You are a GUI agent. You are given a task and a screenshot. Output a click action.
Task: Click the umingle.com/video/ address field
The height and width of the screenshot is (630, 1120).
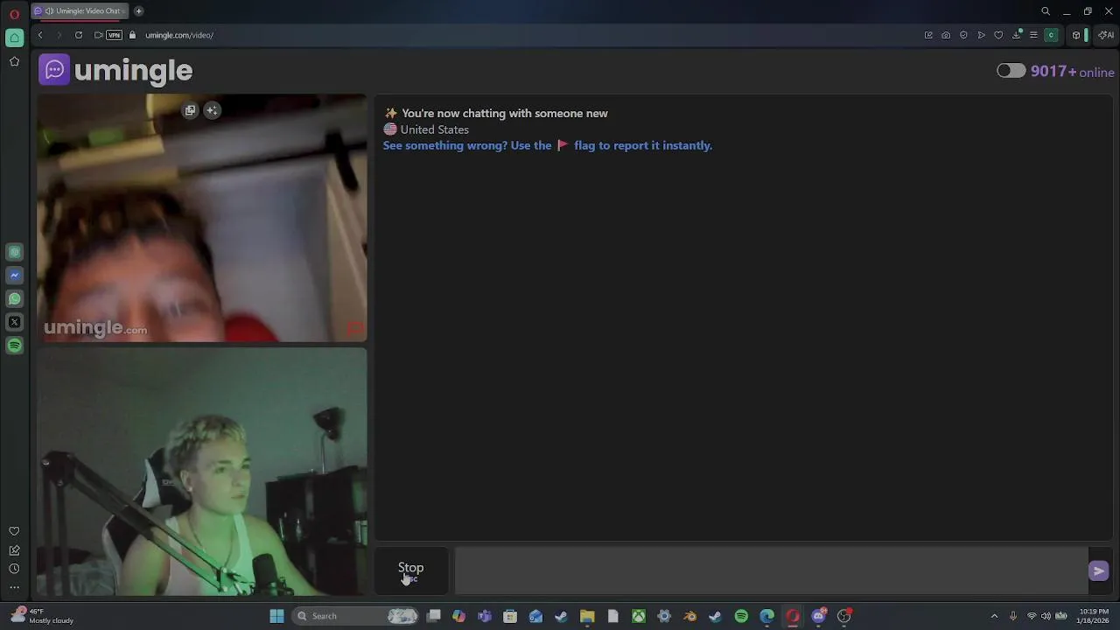[x=179, y=35]
